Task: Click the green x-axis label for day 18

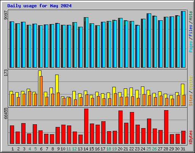Action: click(109, 149)
